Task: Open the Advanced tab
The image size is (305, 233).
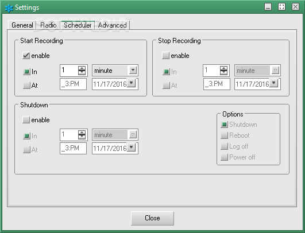Action: (x=112, y=25)
